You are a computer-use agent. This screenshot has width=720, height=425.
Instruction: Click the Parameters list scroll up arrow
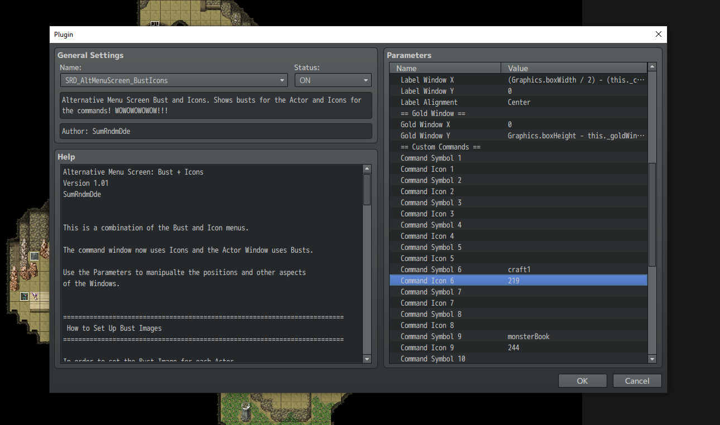(652, 67)
